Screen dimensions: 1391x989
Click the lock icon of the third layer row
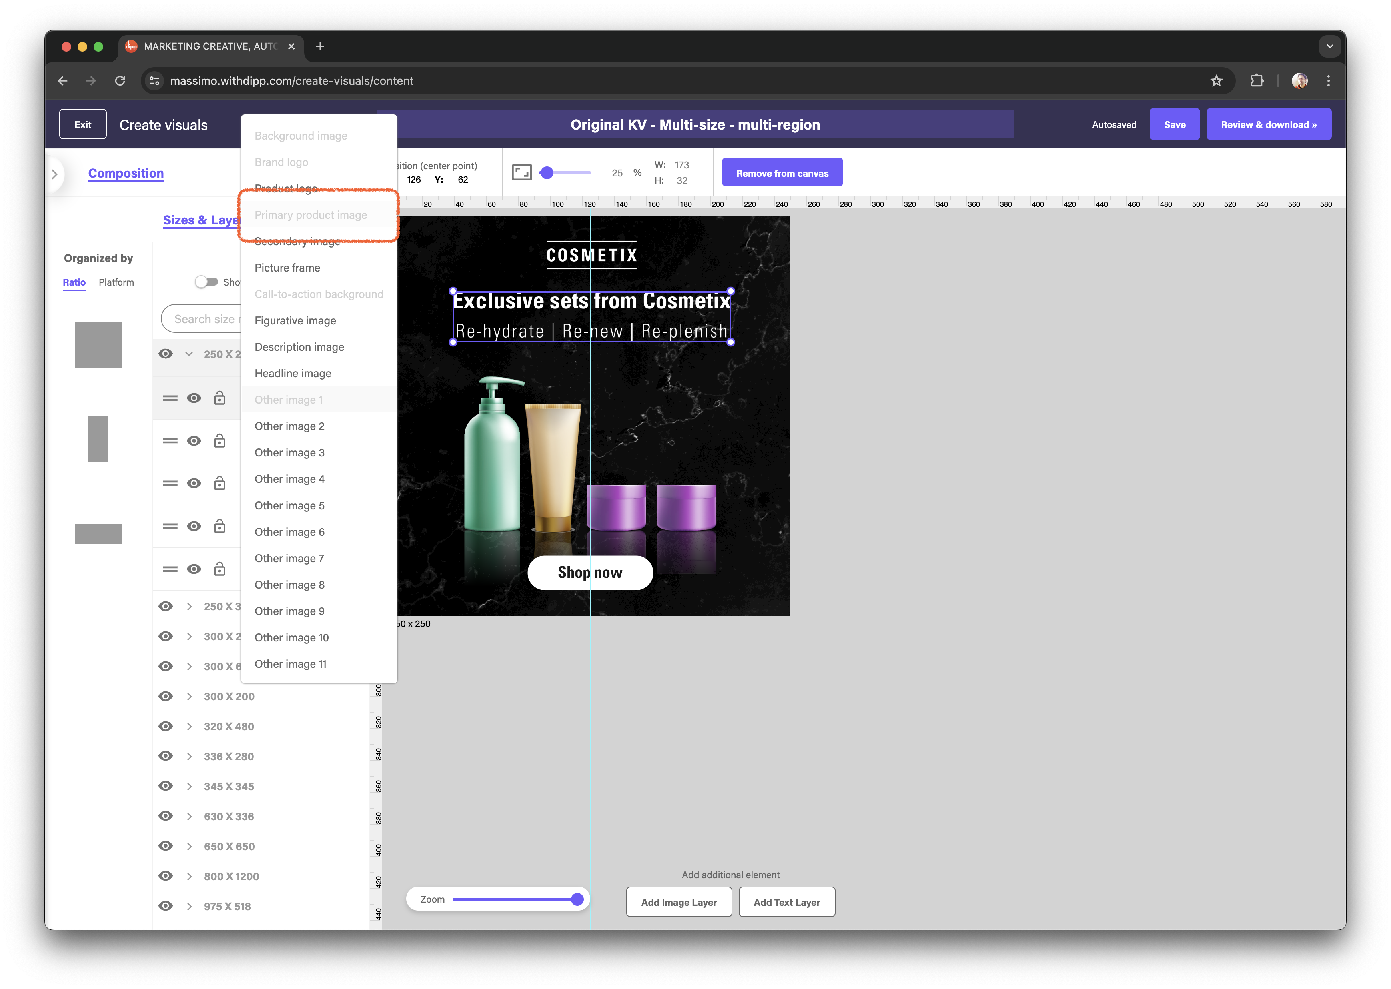click(x=219, y=484)
